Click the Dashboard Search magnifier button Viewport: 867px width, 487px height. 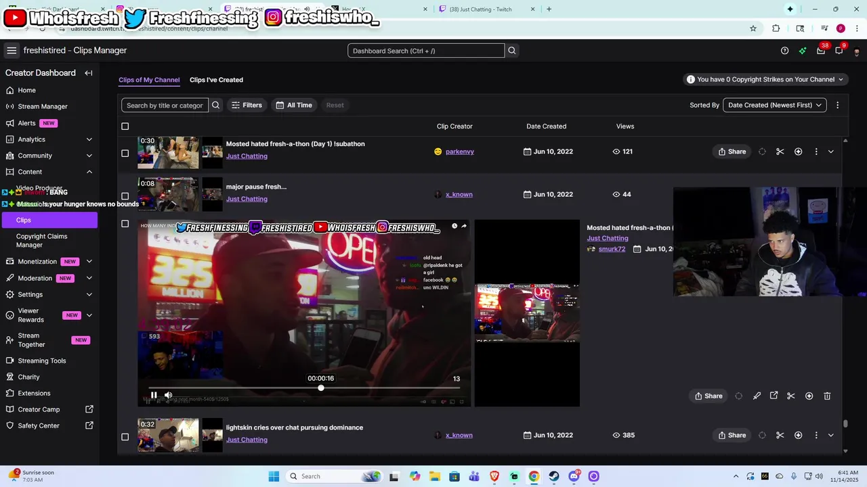[x=512, y=51]
